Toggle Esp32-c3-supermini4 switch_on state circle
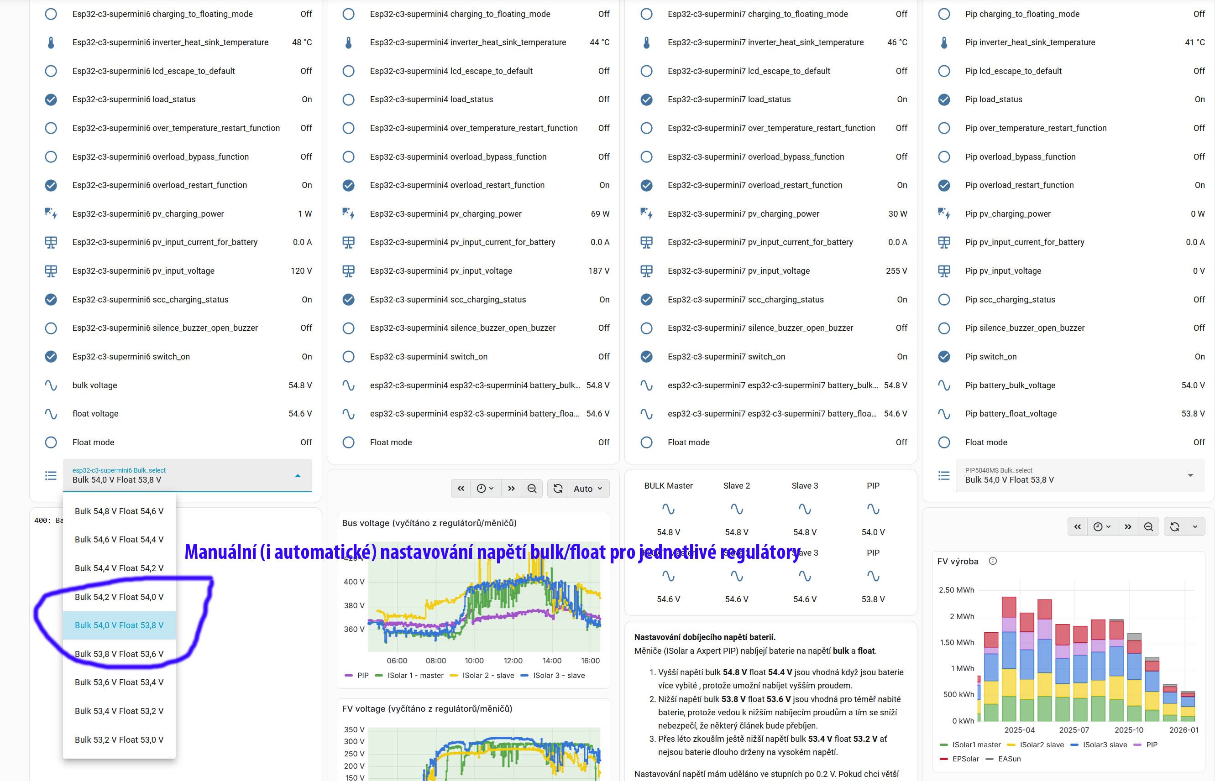Image resolution: width=1215 pixels, height=781 pixels. coord(349,357)
